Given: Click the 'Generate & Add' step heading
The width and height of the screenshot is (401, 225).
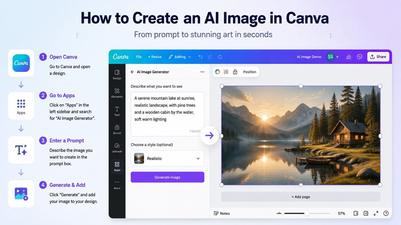Looking at the screenshot, I should [67, 185].
